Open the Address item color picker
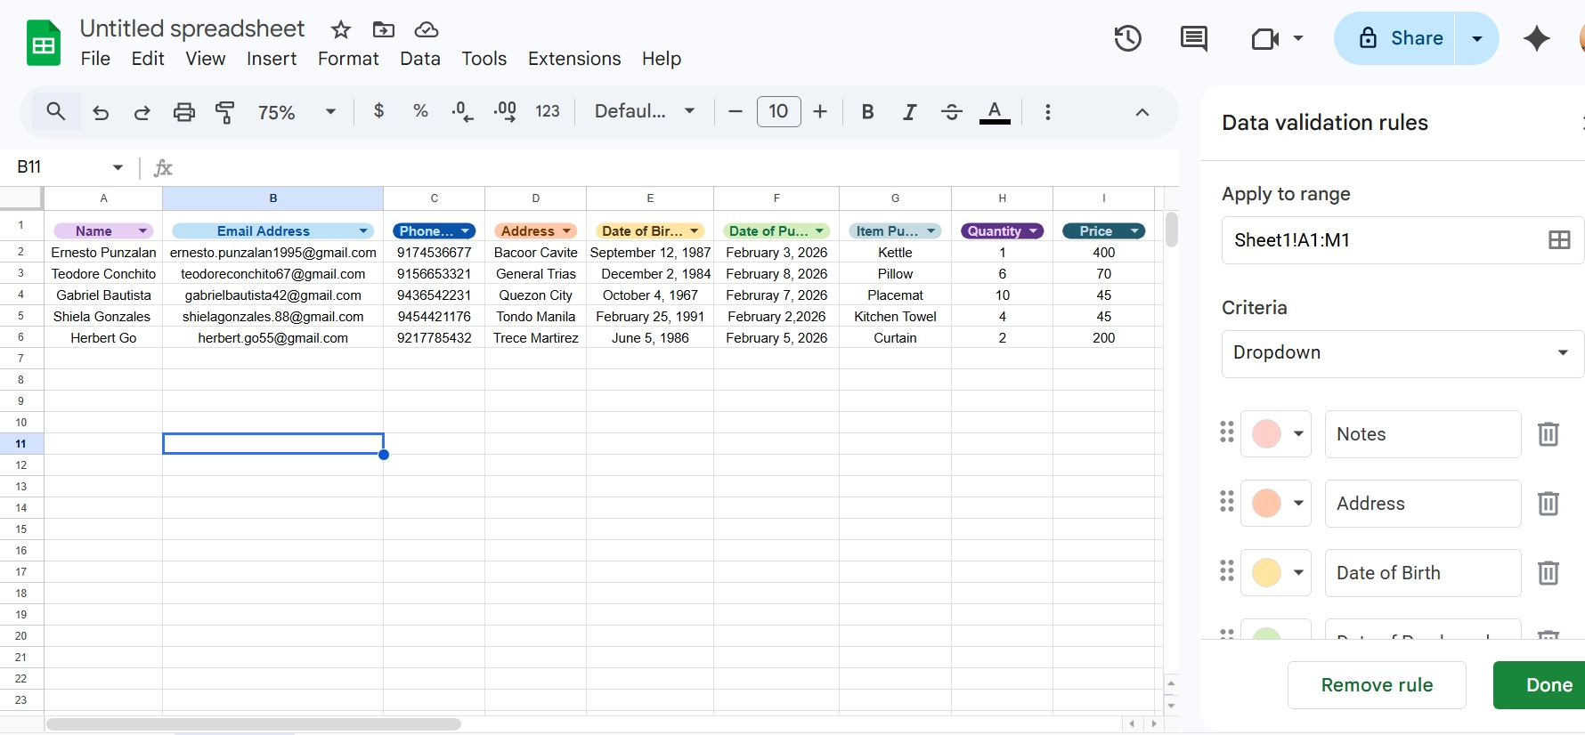The height and width of the screenshot is (735, 1585). [x=1276, y=504]
